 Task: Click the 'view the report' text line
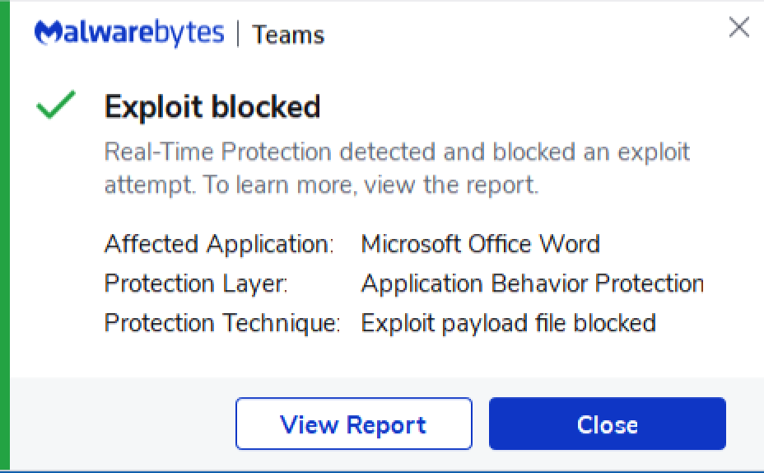(322, 185)
